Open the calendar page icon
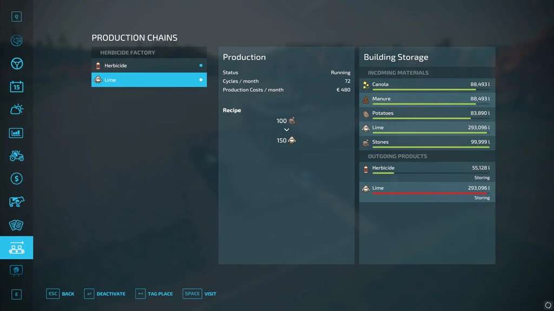554x311 pixels. (16, 86)
